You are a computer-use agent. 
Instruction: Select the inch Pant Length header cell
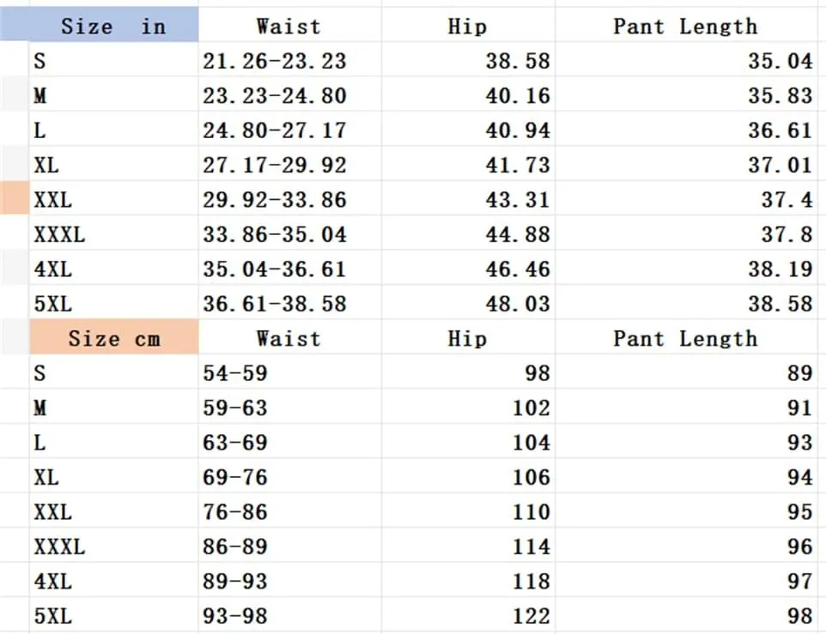[x=686, y=25]
